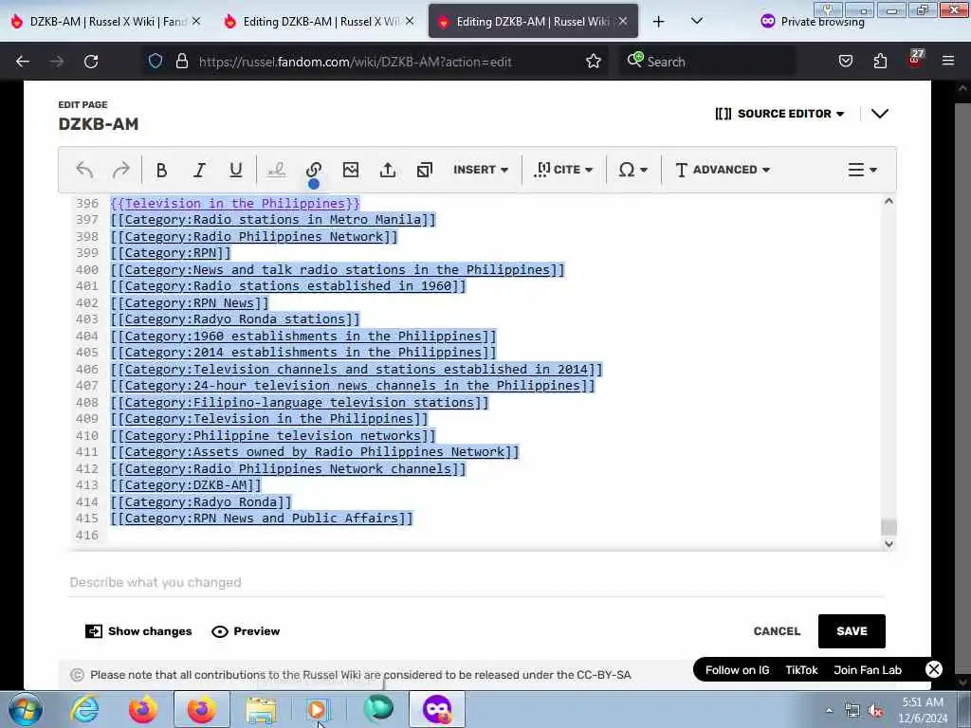Click Show changes button
Viewport: 971px width, 728px height.
click(138, 631)
